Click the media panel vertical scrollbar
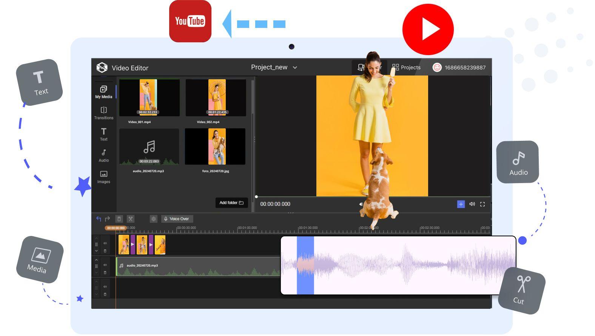This screenshot has height=336, width=595. pos(253,96)
